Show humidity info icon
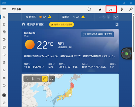 pos(54,64)
